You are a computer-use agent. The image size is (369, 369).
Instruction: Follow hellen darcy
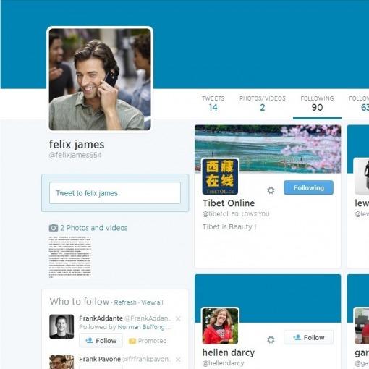(308, 337)
